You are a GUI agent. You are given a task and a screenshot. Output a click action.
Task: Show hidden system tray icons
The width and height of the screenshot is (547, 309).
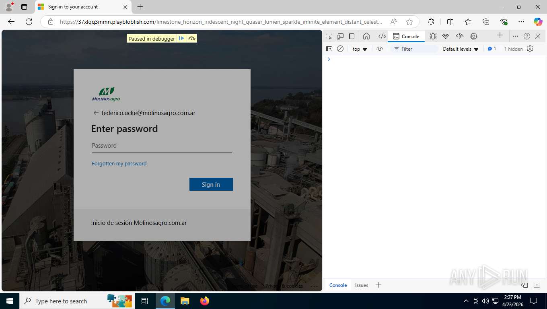click(466, 301)
